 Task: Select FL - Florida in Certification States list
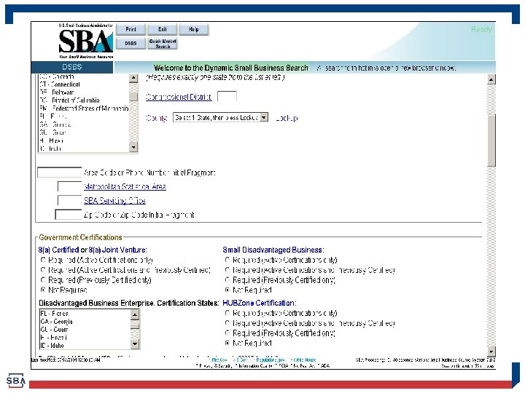pyautogui.click(x=85, y=314)
